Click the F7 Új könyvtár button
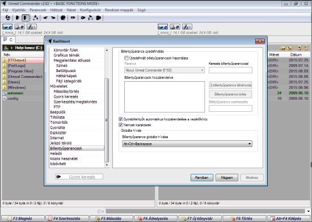The width and height of the screenshot is (312, 222). tap(200, 219)
